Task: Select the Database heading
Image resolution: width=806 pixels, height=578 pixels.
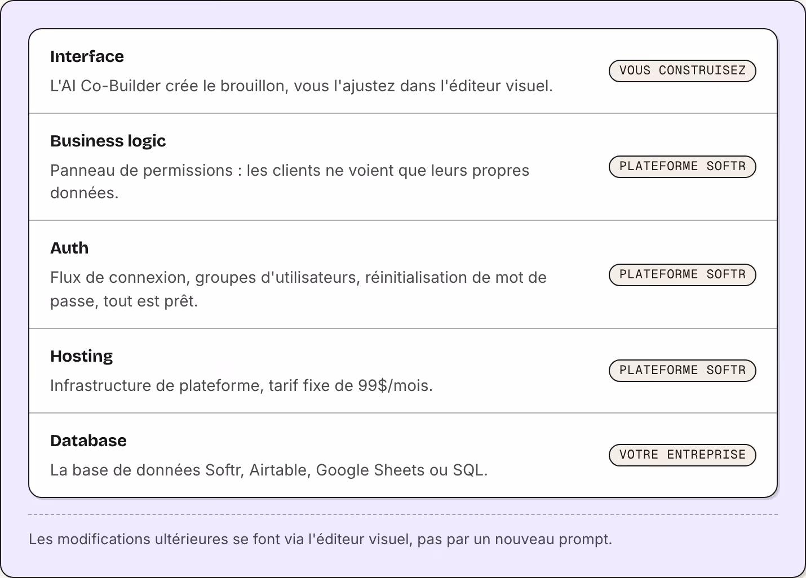Action: coord(88,441)
